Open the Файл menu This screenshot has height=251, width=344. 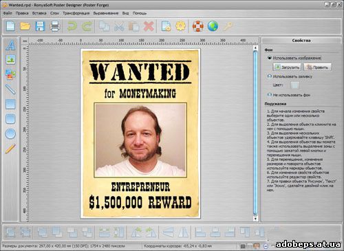click(8, 13)
